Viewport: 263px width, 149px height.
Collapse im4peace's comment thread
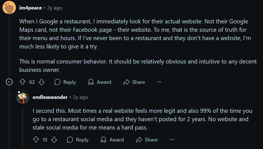click(9, 82)
